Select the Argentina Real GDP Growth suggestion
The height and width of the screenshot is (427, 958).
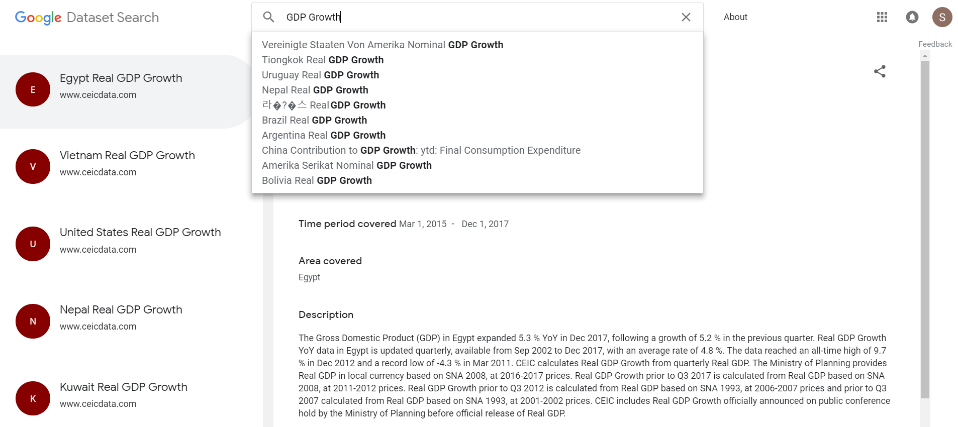[x=324, y=135]
